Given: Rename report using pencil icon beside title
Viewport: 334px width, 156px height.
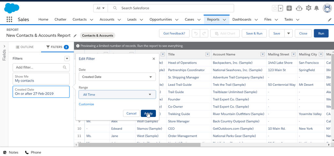Looking at the screenshot, I should click(75, 36).
